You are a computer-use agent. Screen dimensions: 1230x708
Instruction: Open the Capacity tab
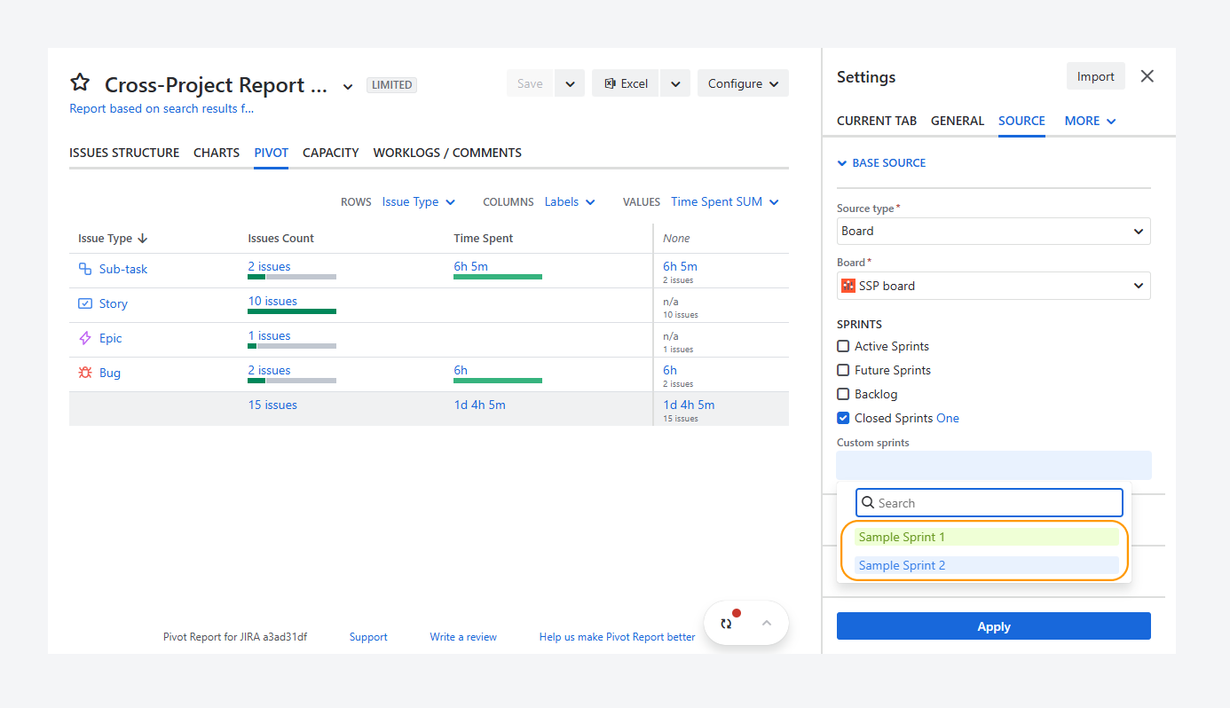click(x=330, y=153)
